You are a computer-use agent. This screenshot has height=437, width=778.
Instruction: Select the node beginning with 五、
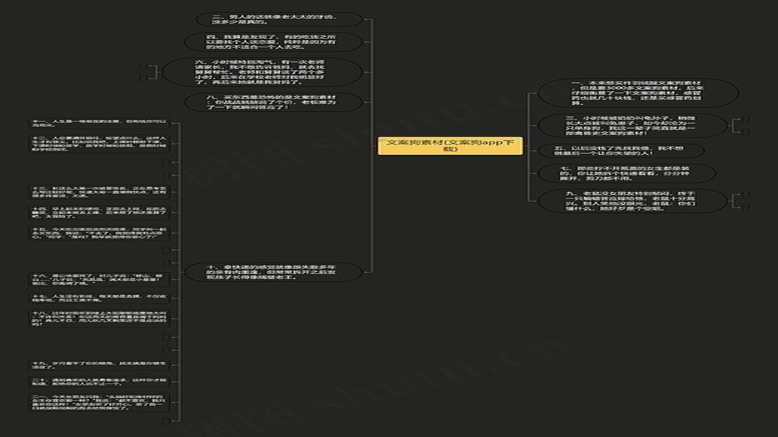pos(621,151)
